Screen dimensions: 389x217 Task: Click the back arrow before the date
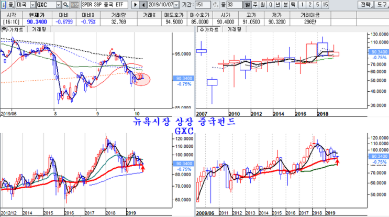click(x=143, y=5)
